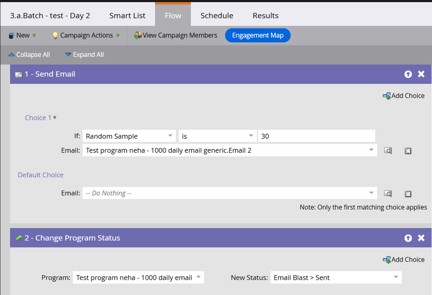Preview the Choice 1 email with magnifier icon
432x295 pixels.
tap(388, 151)
